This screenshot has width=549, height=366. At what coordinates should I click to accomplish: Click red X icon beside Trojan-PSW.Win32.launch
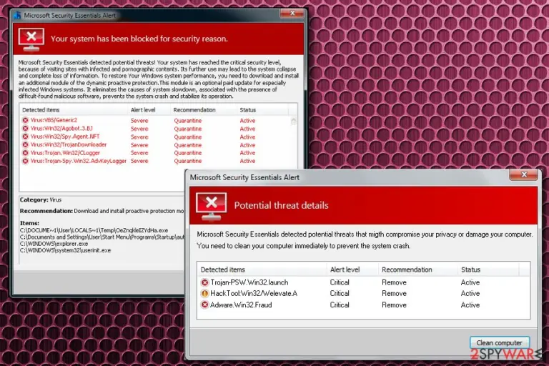pos(204,282)
